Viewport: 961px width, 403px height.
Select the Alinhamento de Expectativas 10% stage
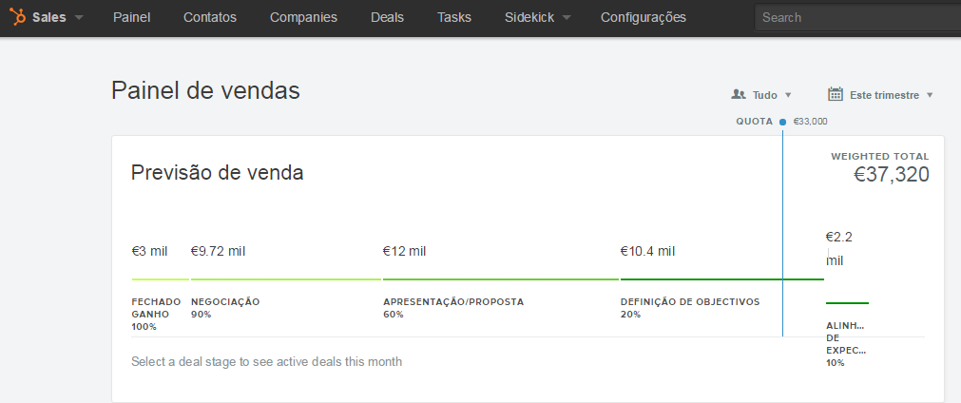(x=846, y=303)
